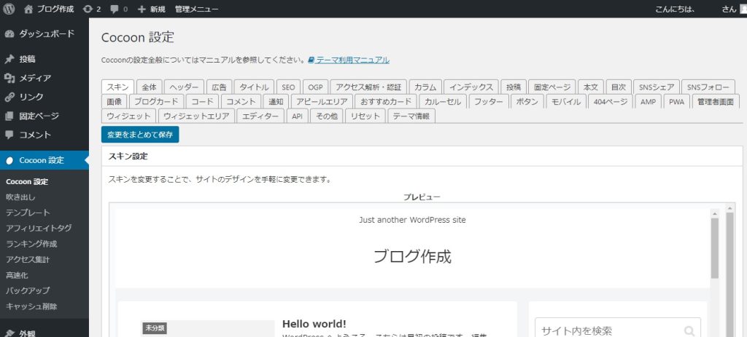Click the preview pane inner scrollbar
Image resolution: width=747 pixels, height=337 pixels.
pyautogui.click(x=715, y=249)
